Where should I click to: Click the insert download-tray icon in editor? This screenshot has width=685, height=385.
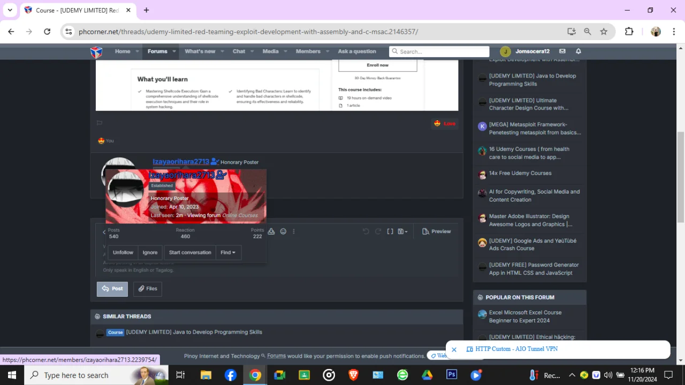[271, 232]
